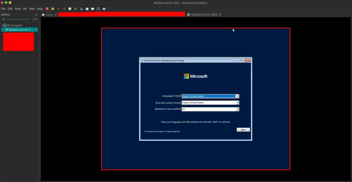Select My Computer in library tree
This screenshot has width=352, height=182.
pos(14,25)
